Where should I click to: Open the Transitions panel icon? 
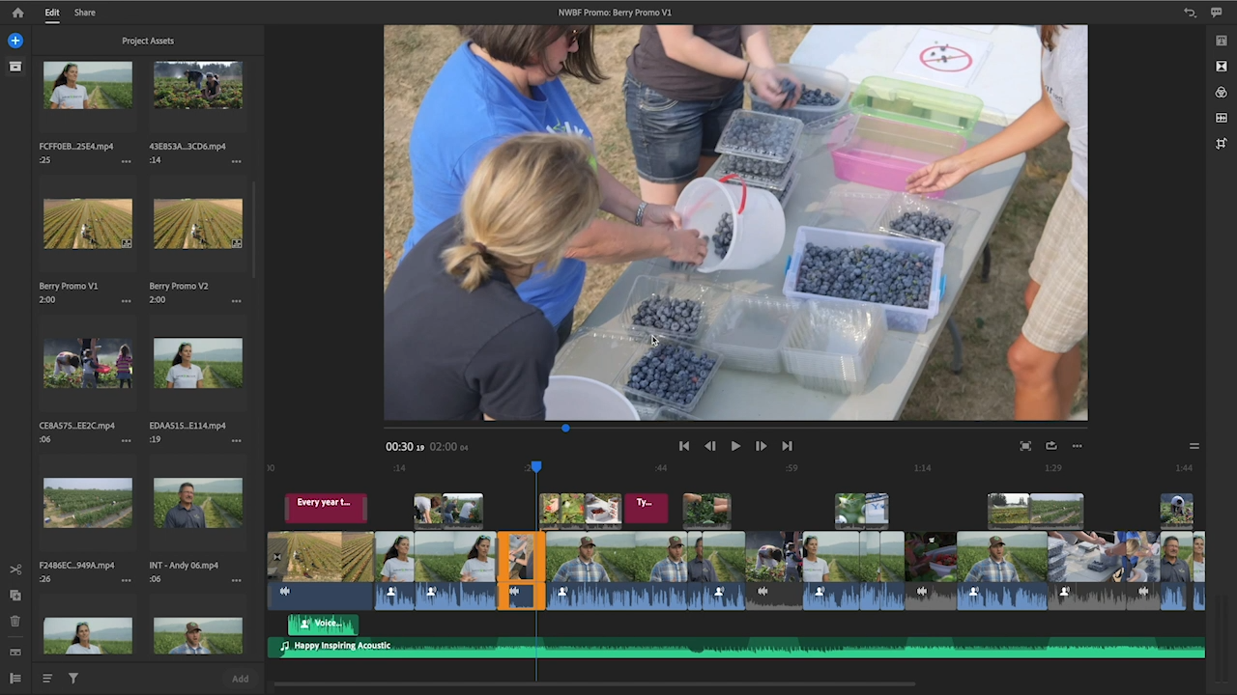pyautogui.click(x=1222, y=67)
